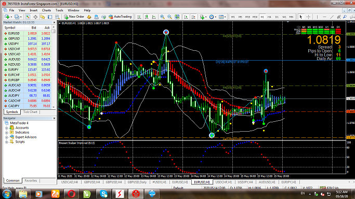The height and width of the screenshot is (199, 355).
Task: Open the Help menu
Action: tap(87, 10)
